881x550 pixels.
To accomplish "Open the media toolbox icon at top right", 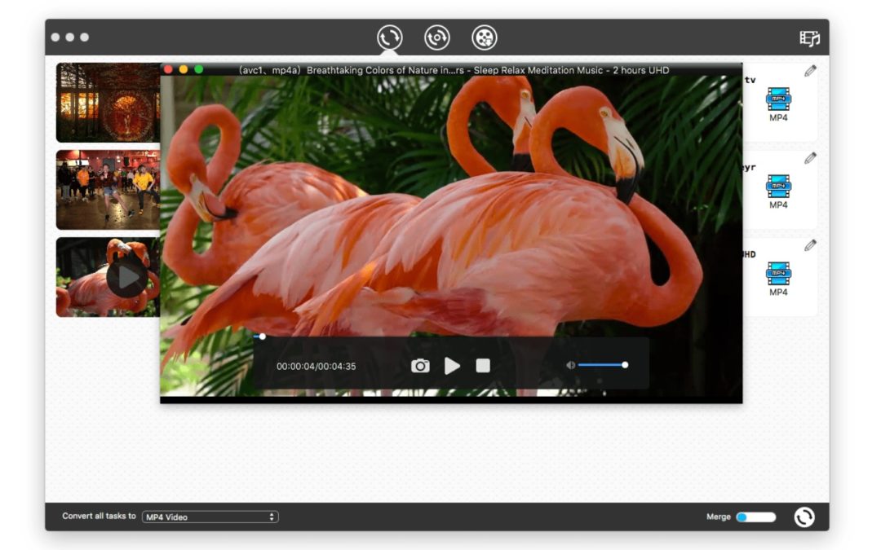I will click(x=808, y=37).
